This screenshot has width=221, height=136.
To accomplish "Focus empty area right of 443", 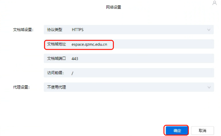I will coord(146,59).
